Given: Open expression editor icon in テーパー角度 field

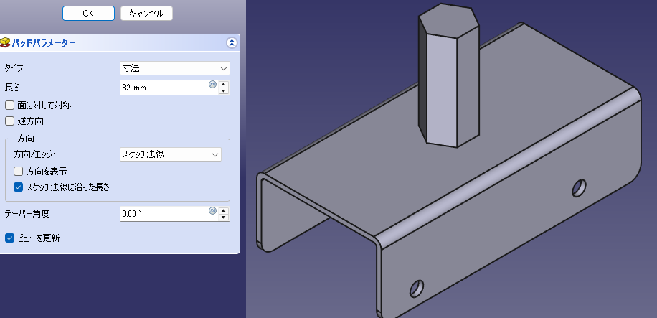Looking at the screenshot, I should coord(212,211).
